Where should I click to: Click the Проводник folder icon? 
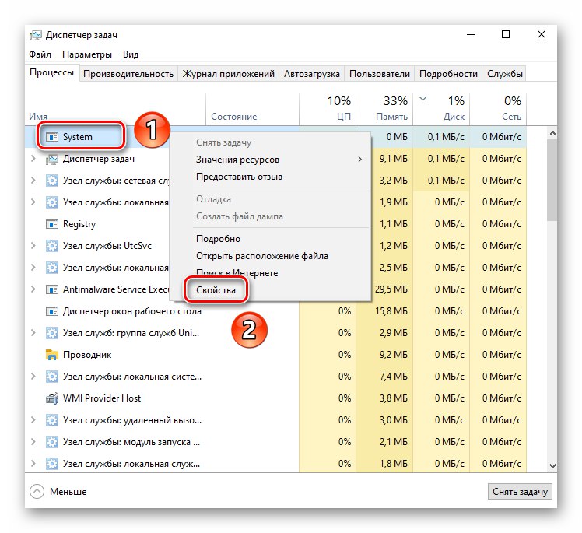point(52,355)
